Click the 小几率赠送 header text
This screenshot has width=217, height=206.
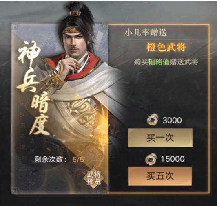coord(146,33)
